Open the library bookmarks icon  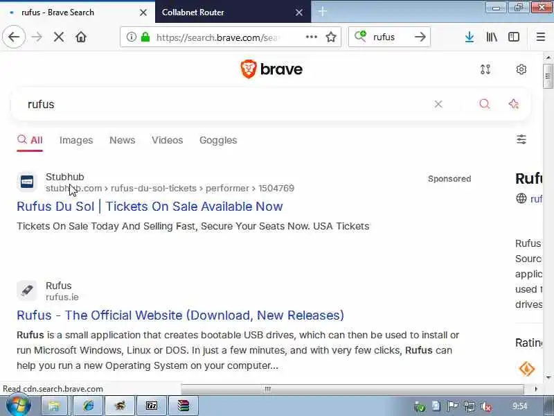point(492,37)
